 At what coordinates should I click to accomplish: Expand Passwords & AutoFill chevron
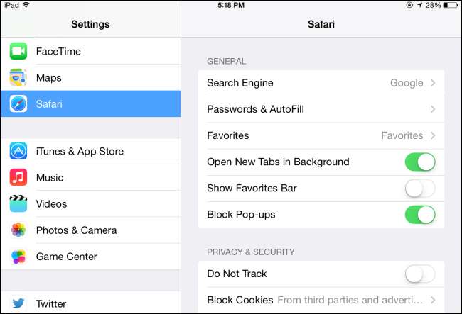click(433, 110)
